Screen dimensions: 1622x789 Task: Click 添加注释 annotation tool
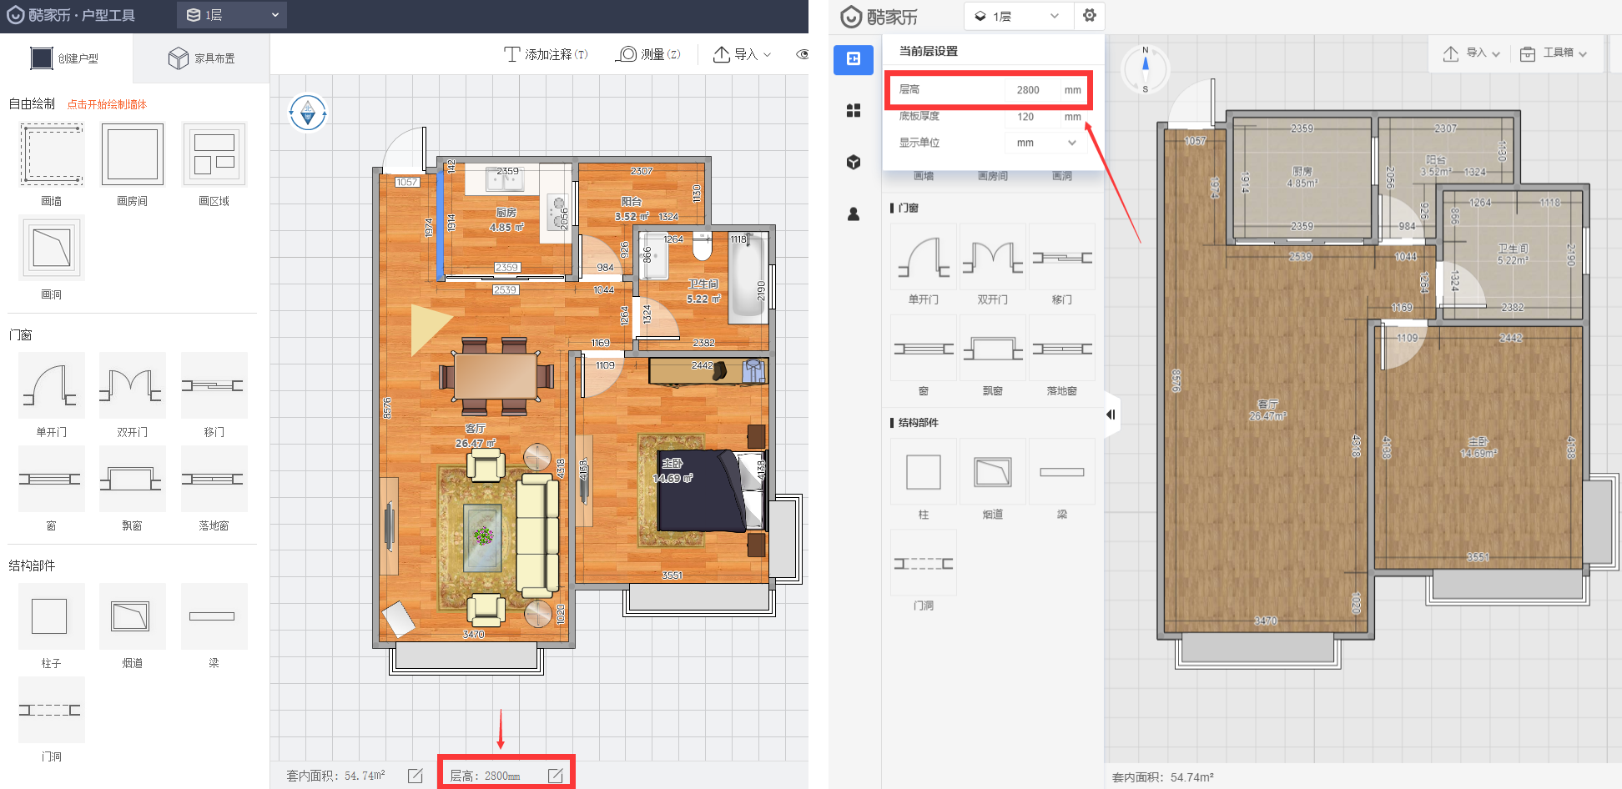tap(547, 54)
